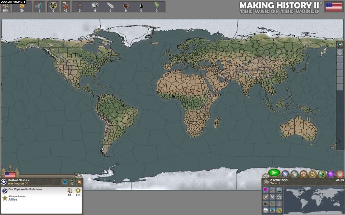345x215 pixels.
Task: Click the Australia region on the map
Action: point(299,129)
